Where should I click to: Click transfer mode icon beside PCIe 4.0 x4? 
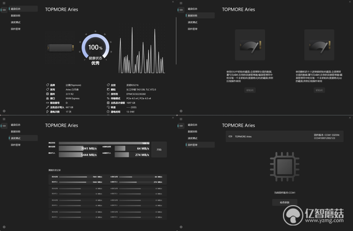click(108, 98)
